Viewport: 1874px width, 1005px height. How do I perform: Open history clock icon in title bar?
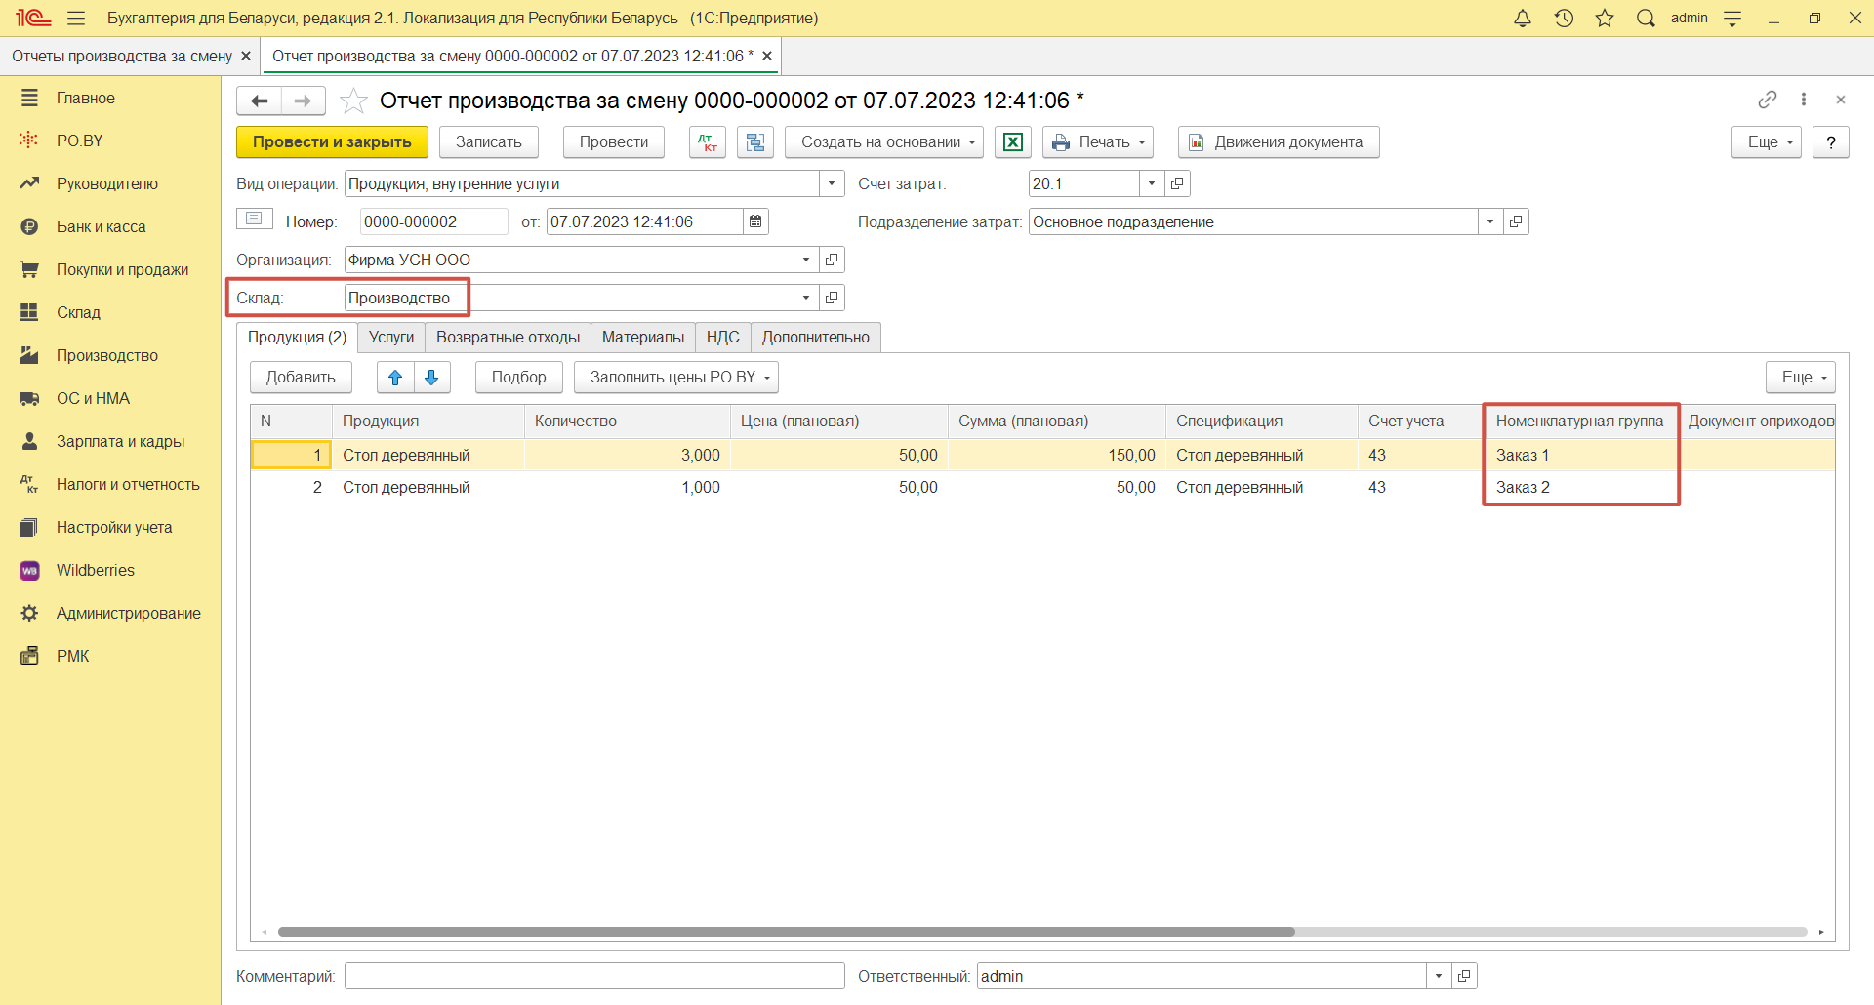(x=1564, y=18)
